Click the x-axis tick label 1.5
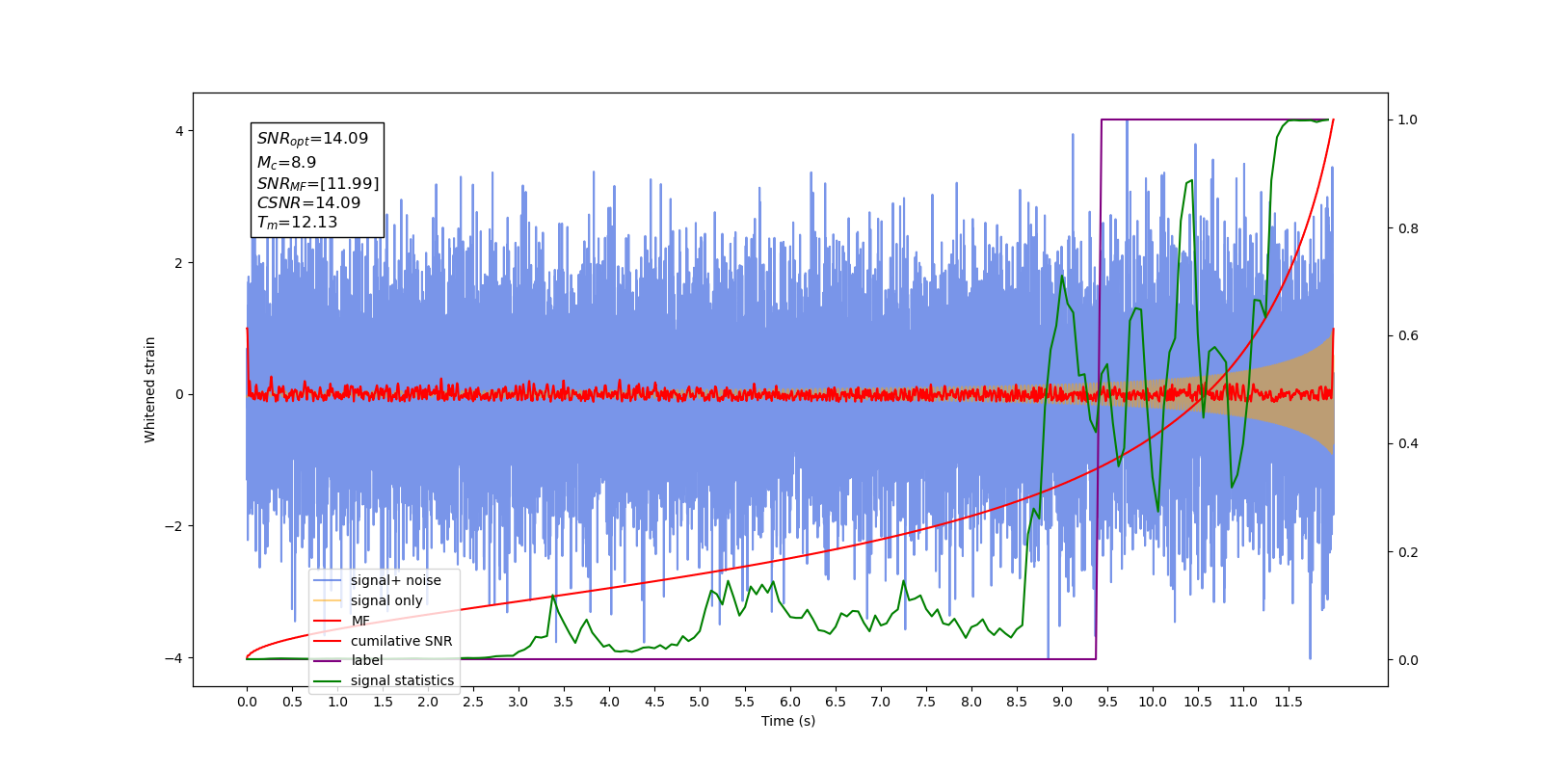The width and height of the screenshot is (1542, 771). pos(383,702)
